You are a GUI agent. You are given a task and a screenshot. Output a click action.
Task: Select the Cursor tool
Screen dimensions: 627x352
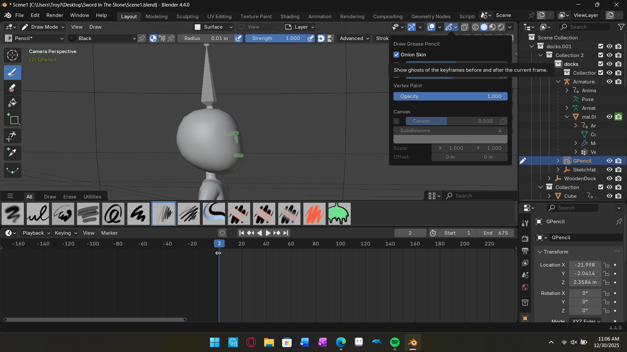[12, 55]
